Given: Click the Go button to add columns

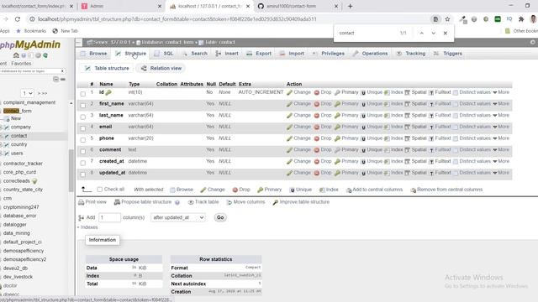Looking at the screenshot, I should (220, 217).
